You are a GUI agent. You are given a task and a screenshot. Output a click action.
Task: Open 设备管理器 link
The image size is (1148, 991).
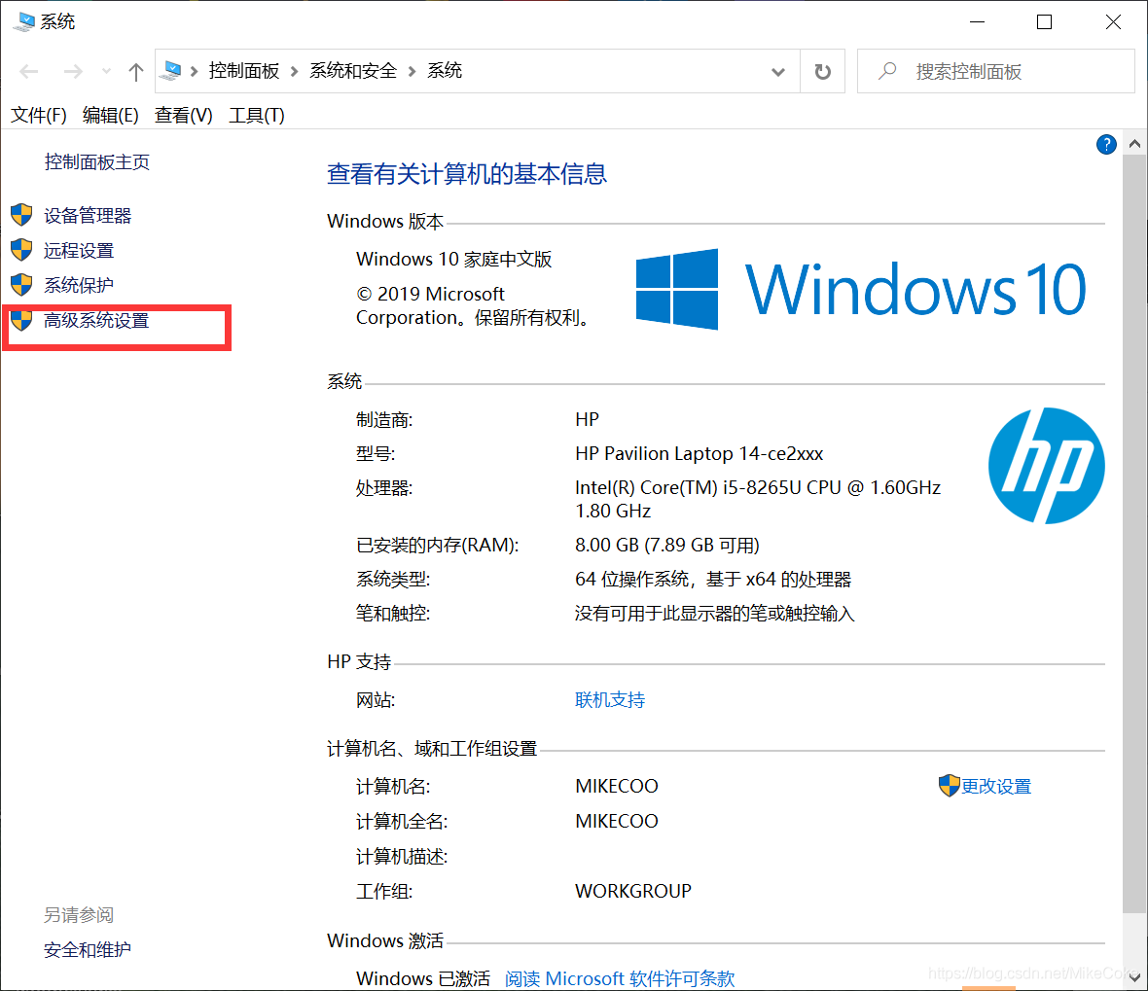pos(88,215)
